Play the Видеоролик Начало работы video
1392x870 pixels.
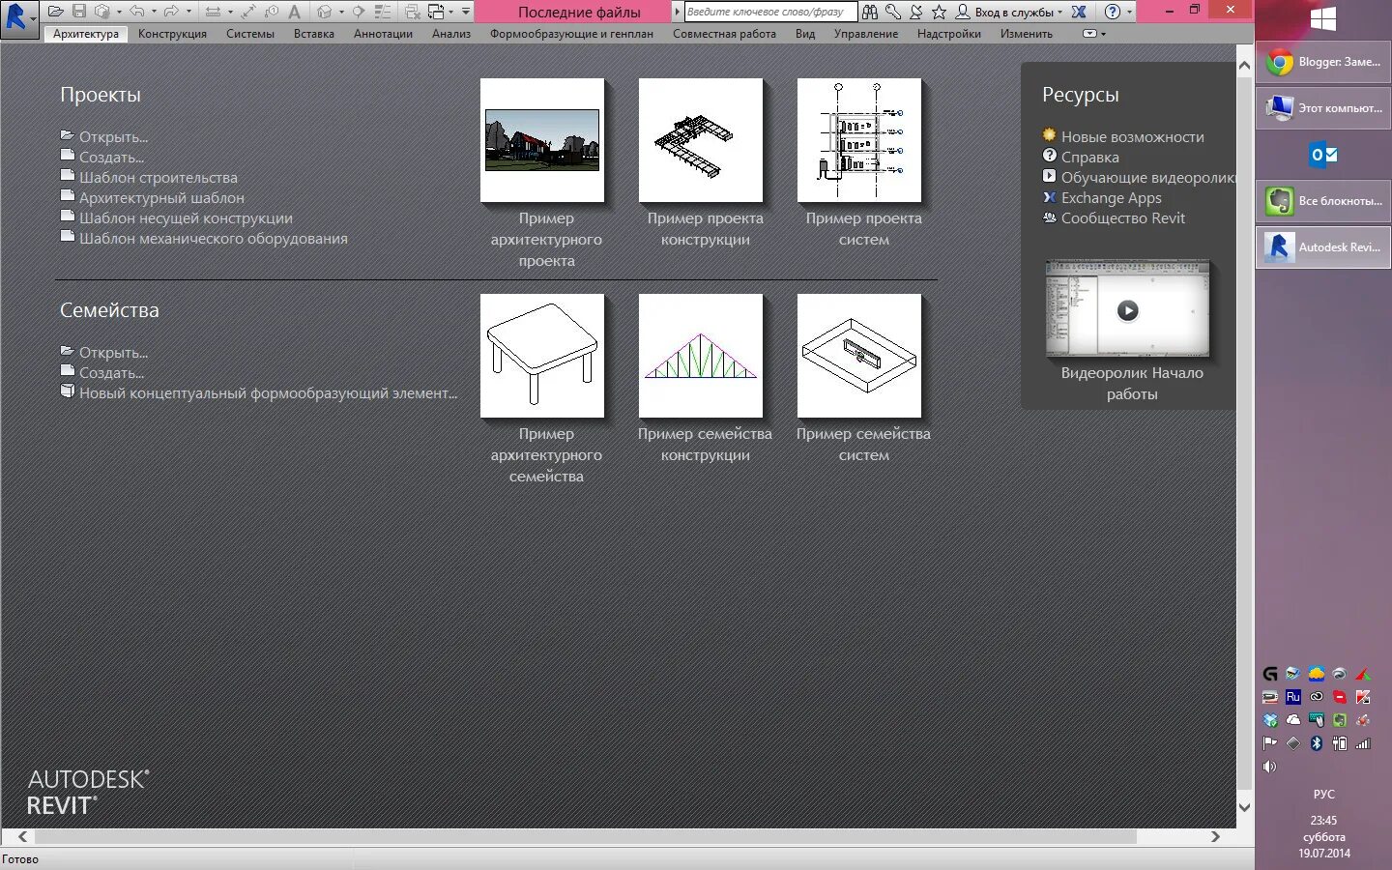tap(1127, 309)
